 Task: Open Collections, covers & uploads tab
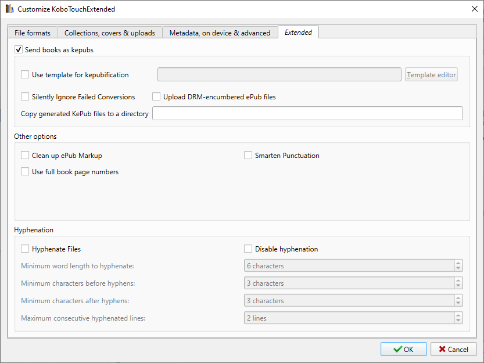tap(110, 33)
